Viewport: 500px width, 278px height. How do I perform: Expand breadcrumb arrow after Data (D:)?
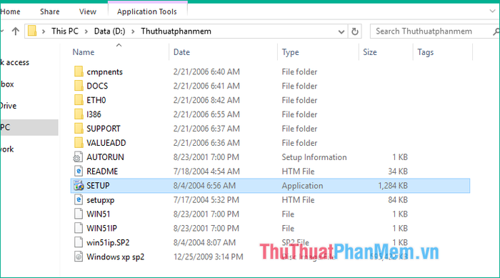pyautogui.click(x=133, y=31)
